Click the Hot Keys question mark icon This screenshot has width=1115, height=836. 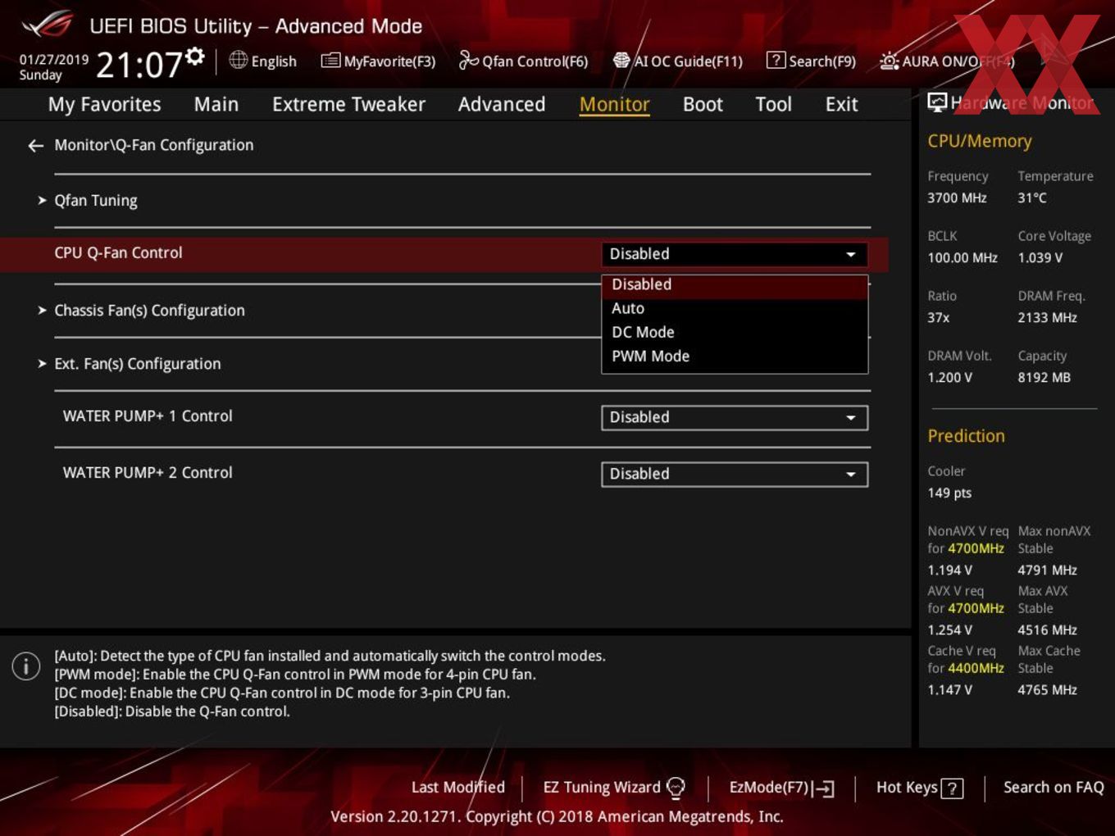pyautogui.click(x=952, y=788)
